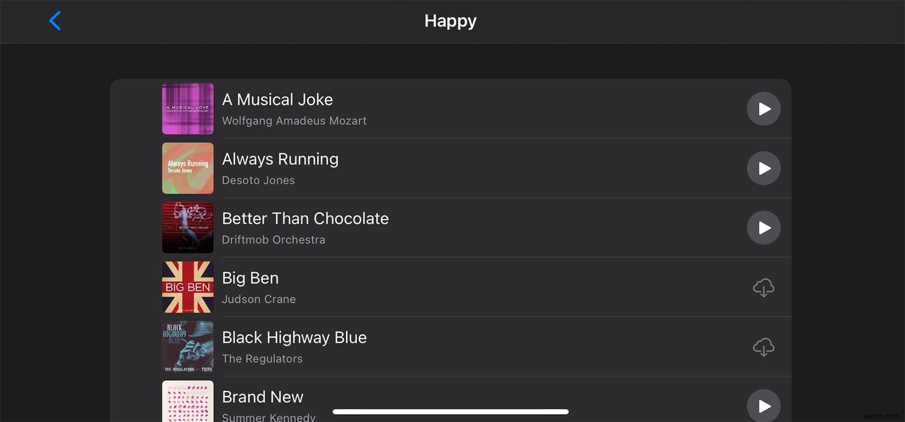The image size is (905, 422).
Task: Open the Brand New album artwork
Action: click(x=187, y=402)
